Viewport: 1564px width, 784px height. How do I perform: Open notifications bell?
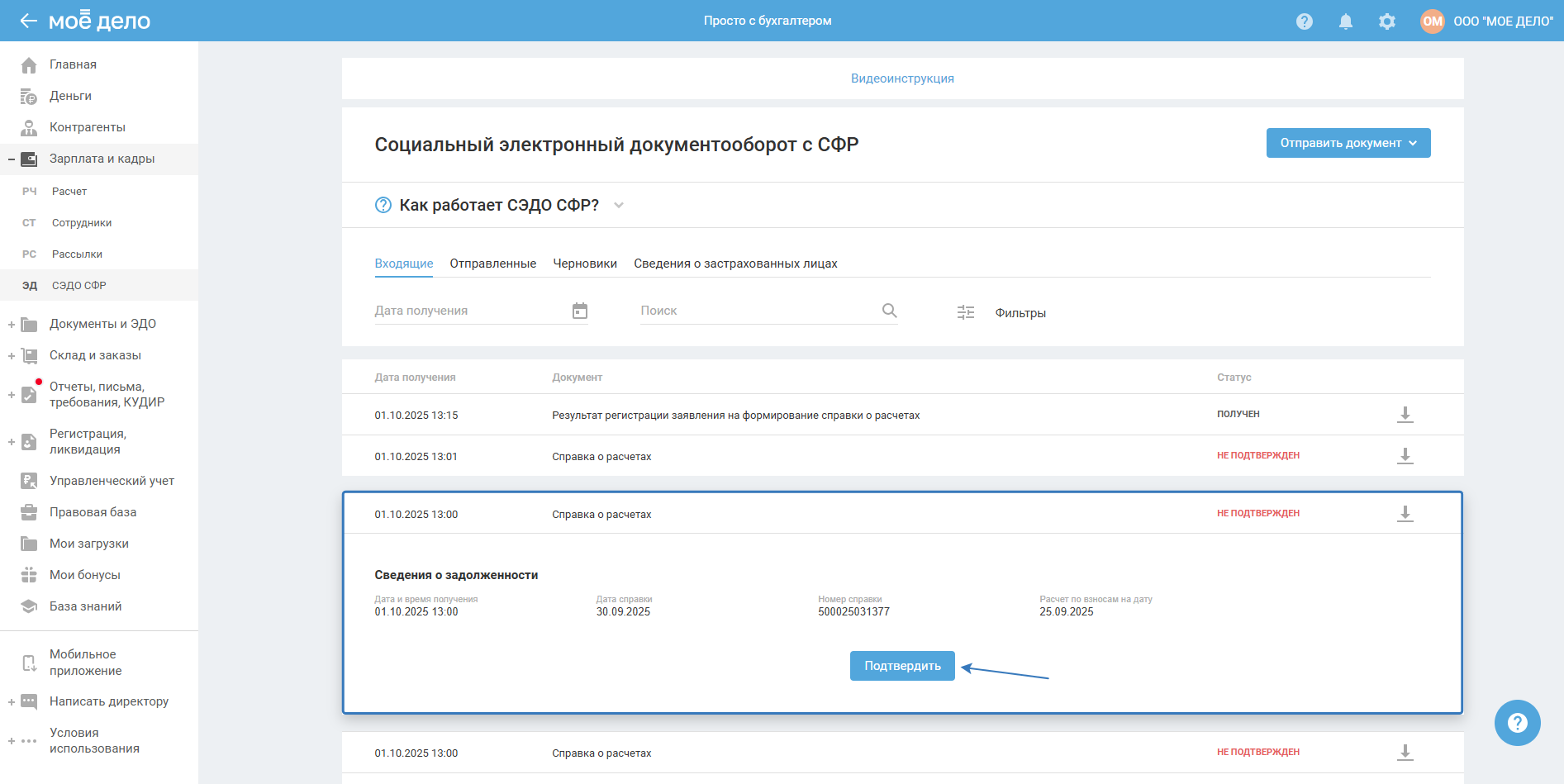[x=1346, y=21]
